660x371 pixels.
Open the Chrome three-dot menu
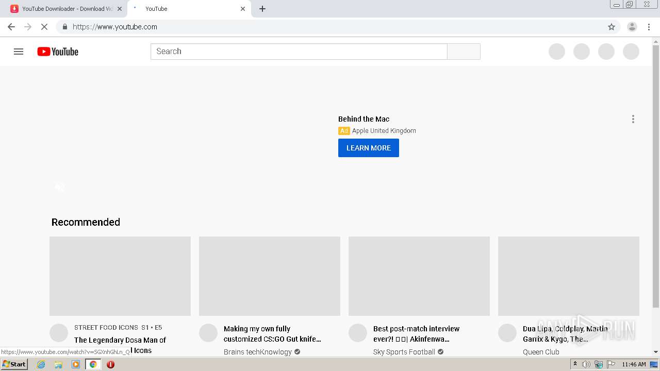coord(649,27)
